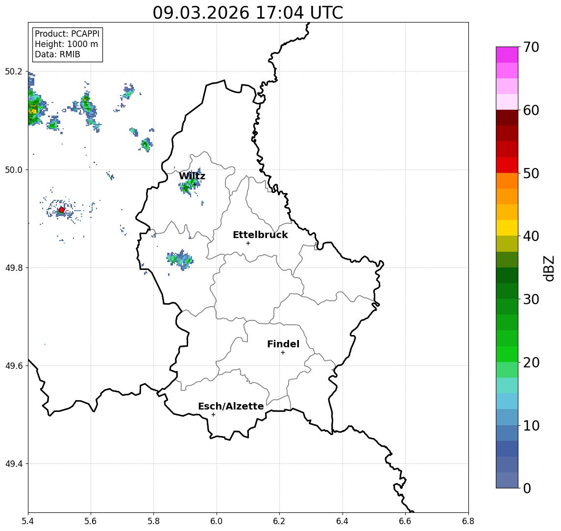The image size is (561, 531).
Task: Pick the bright red swatch just above the 50 tick
Action: pos(507,165)
